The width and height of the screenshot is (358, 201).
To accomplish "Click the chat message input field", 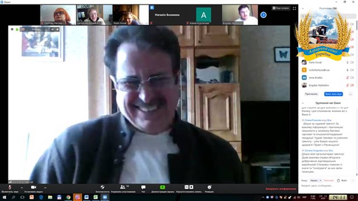I will click(328, 186).
